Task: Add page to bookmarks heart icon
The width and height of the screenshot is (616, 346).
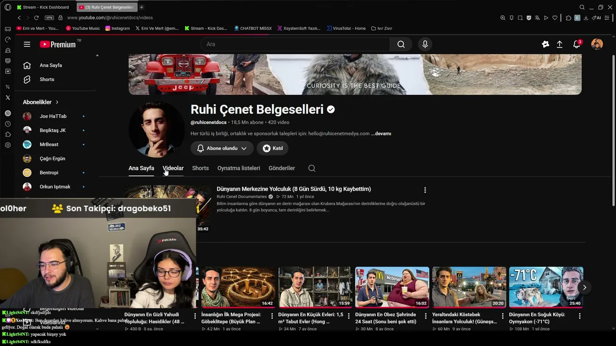Action: click(x=555, y=18)
